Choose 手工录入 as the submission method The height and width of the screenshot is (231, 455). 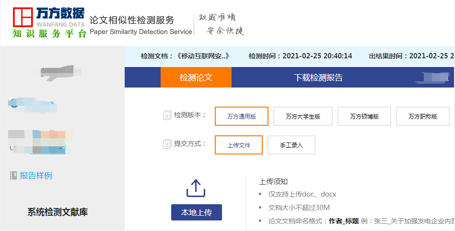pos(291,145)
